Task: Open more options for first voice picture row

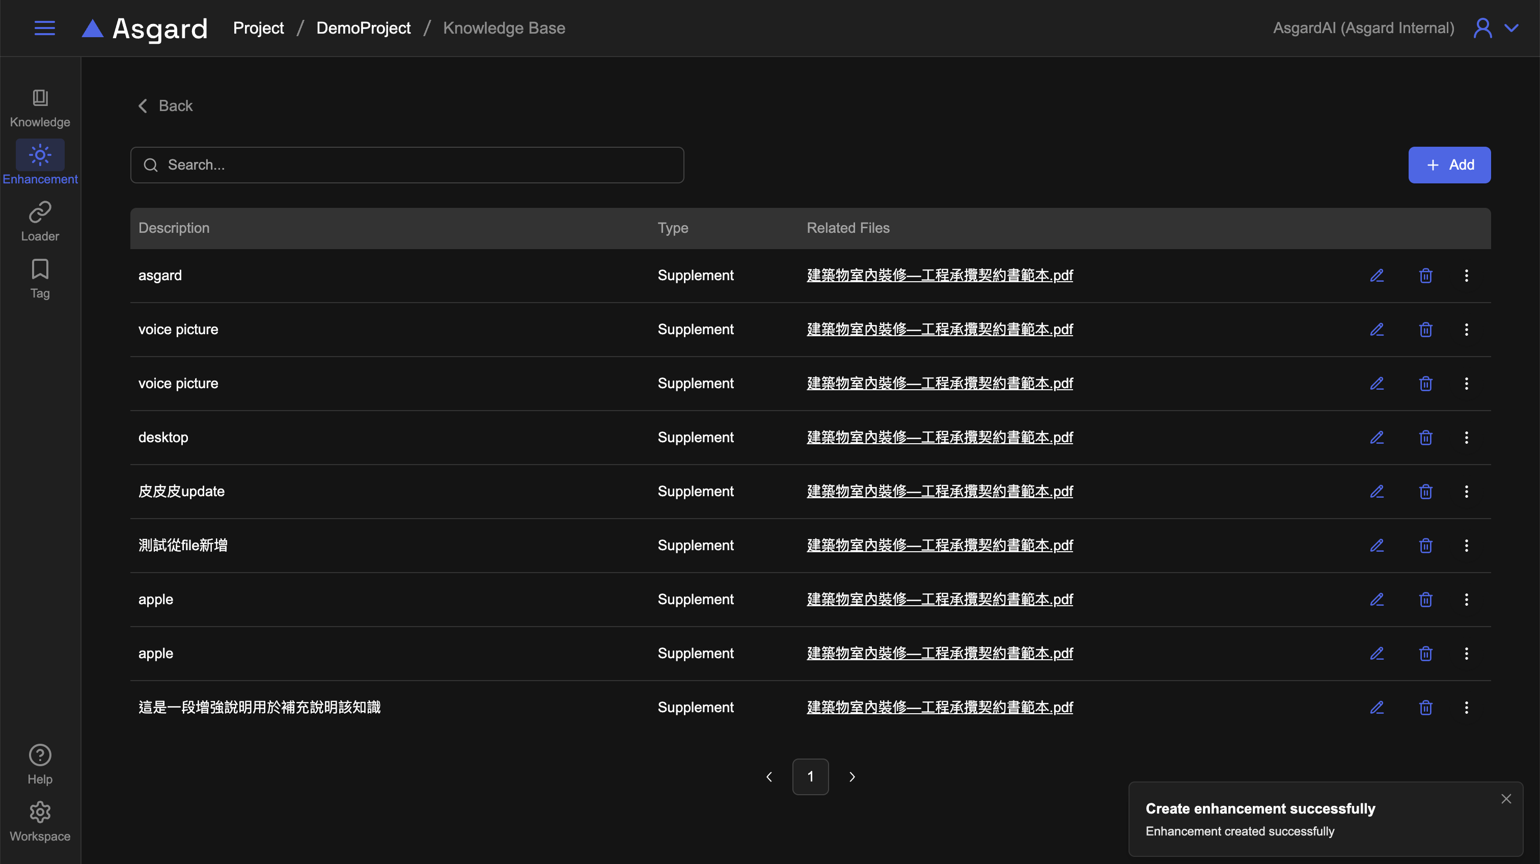Action: tap(1466, 330)
